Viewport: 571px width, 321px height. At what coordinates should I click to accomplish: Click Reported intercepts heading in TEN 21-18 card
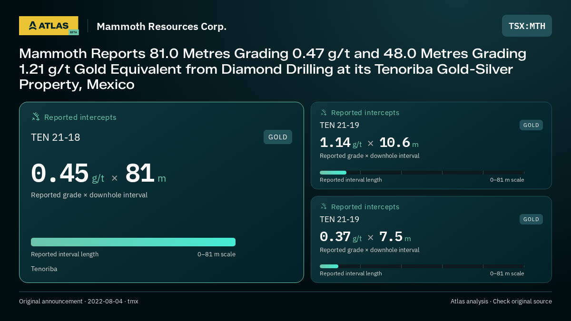coord(80,117)
